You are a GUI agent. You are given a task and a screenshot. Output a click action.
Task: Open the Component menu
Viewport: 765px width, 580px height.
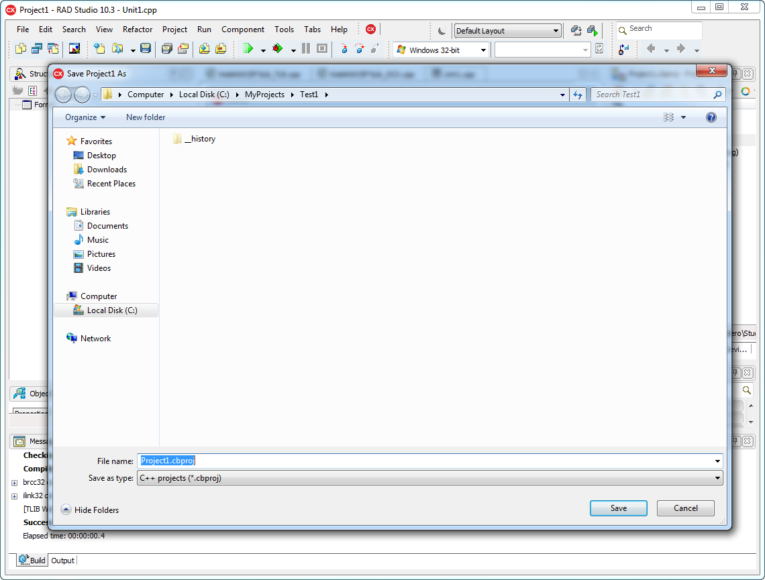click(x=243, y=30)
